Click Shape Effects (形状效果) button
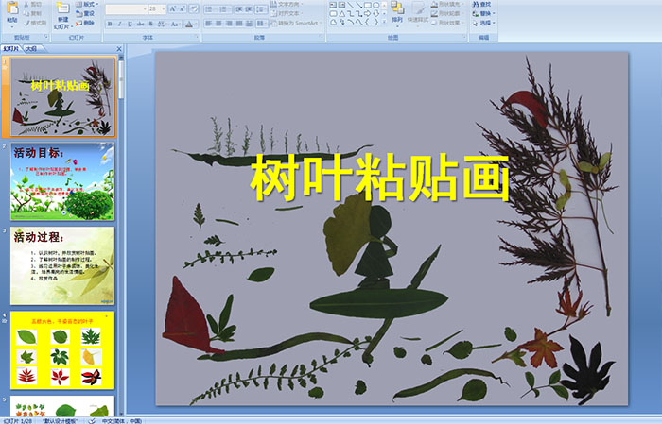 [448, 23]
